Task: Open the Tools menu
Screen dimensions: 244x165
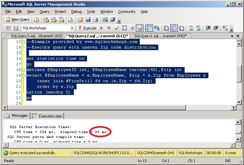Action: point(91,12)
